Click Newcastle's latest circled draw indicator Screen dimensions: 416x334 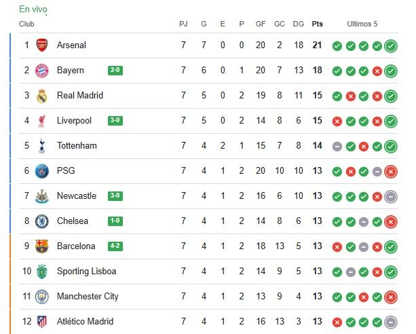click(x=390, y=196)
